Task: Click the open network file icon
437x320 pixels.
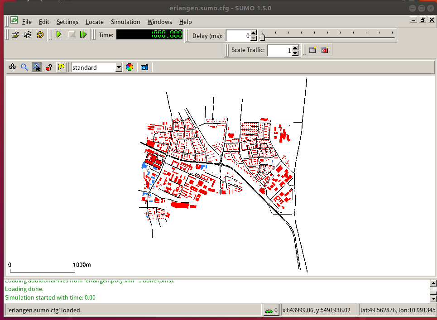Action: [28, 34]
